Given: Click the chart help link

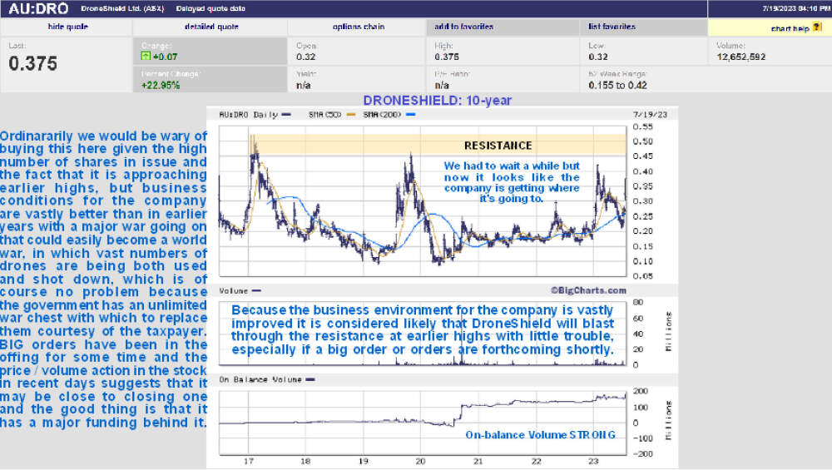Looking at the screenshot, I should [x=790, y=28].
